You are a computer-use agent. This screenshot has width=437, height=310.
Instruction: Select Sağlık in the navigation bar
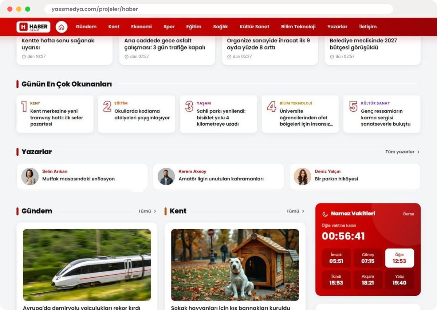220,27
